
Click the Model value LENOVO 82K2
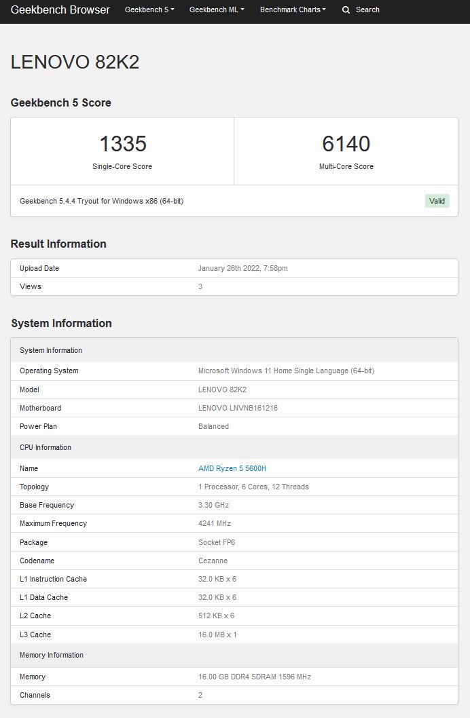[222, 390]
